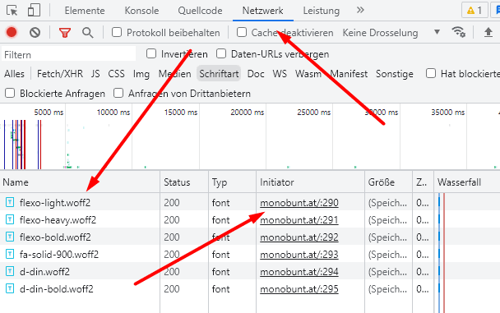Click font file icon of flexo-light.woff2

[10, 202]
